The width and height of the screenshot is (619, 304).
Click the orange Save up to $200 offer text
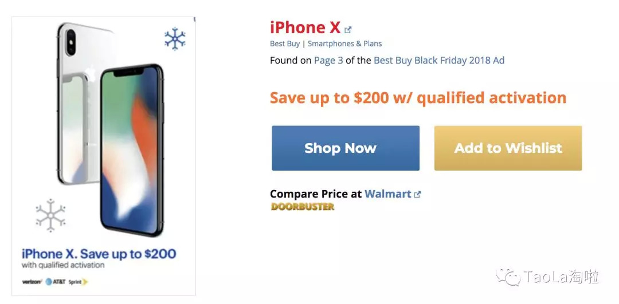click(418, 98)
